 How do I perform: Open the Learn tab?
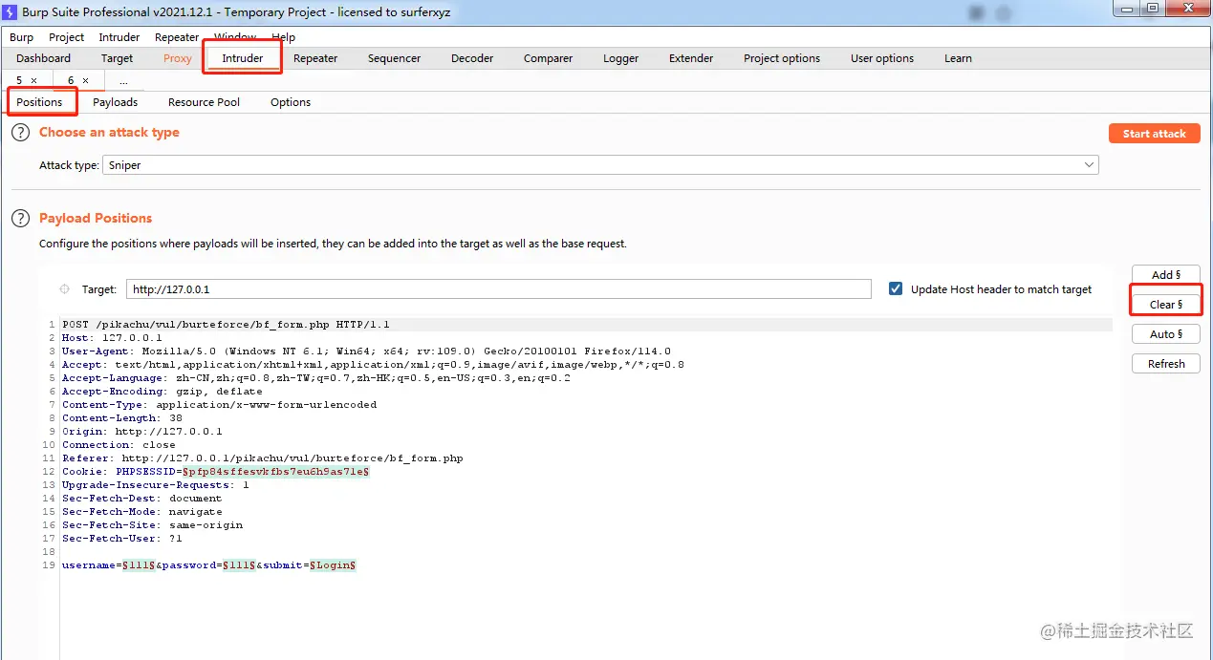[x=958, y=58]
